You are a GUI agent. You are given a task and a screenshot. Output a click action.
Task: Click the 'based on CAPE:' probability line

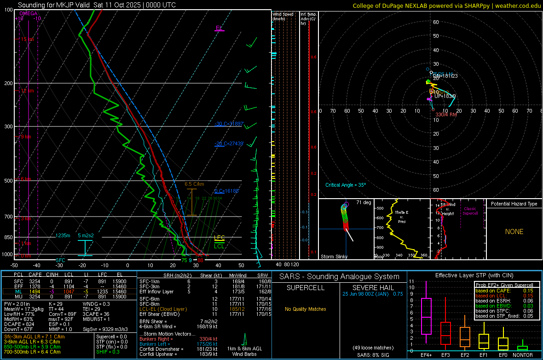[x=504, y=291]
